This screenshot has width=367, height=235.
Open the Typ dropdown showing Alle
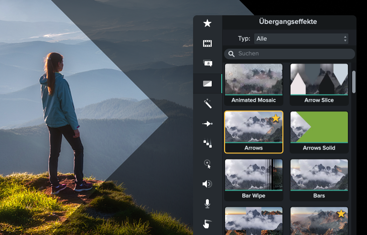click(x=301, y=39)
